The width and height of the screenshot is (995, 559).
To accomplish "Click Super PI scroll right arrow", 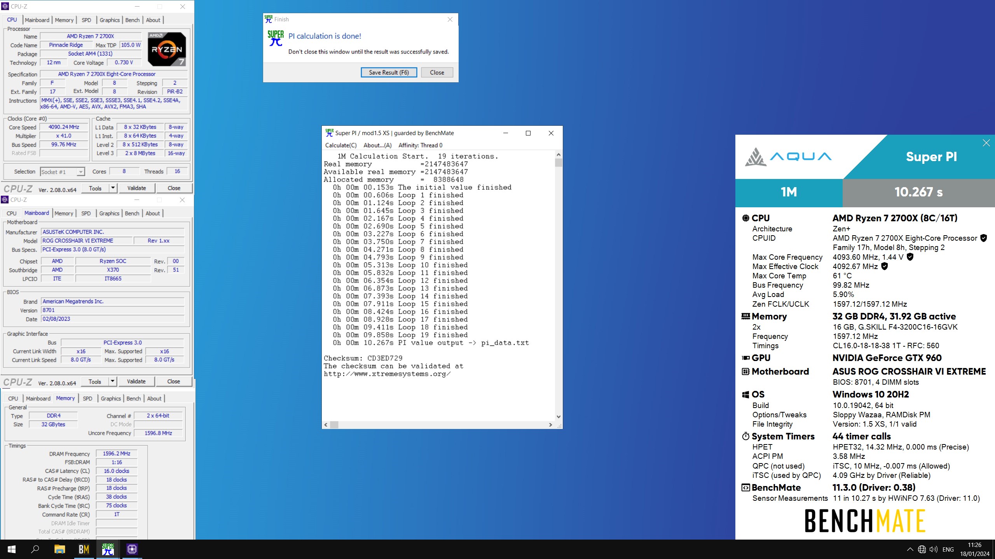I will pos(550,425).
